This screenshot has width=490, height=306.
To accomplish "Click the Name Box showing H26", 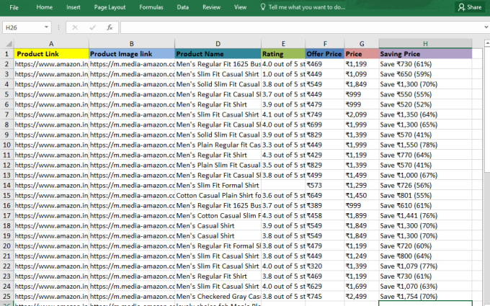I will 22,27.
